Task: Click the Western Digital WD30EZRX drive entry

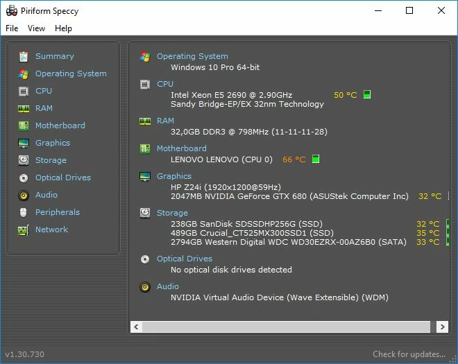Action: [289, 242]
